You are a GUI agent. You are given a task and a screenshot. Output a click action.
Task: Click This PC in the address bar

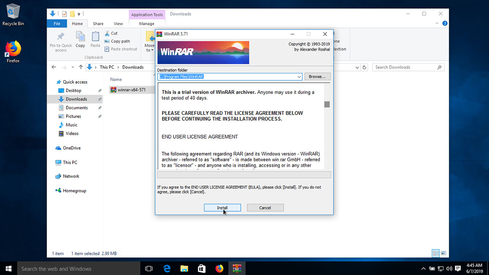click(x=107, y=67)
